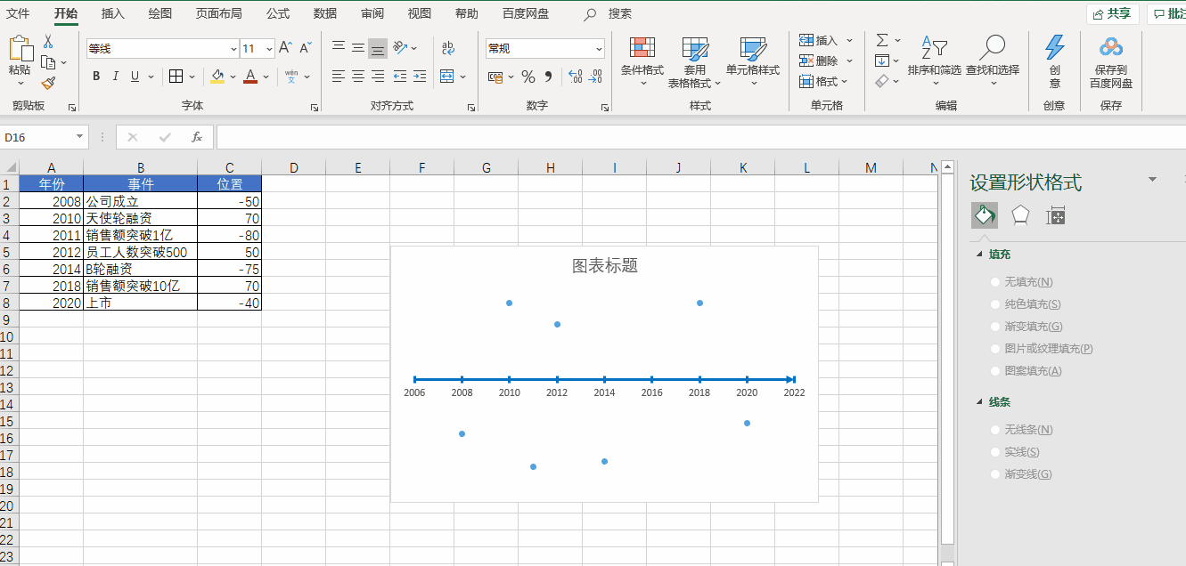This screenshot has width=1186, height=566.
Task: Toggle Italic formatting
Action: (x=116, y=77)
